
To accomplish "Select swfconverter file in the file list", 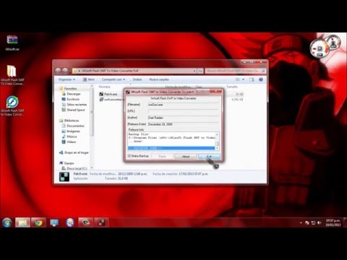I will pos(111,100).
